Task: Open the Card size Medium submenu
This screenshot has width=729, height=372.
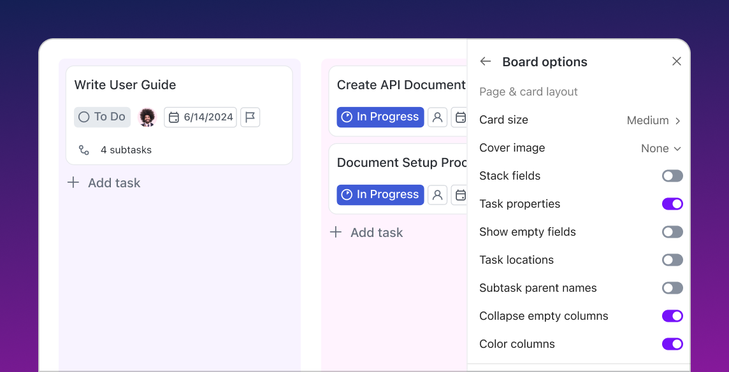Action: [x=654, y=120]
